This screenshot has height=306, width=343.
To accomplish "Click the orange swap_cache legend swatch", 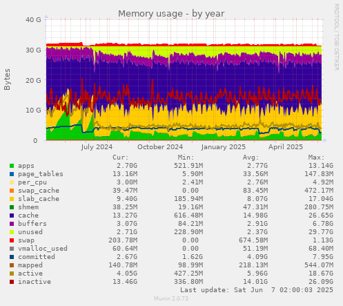I will coord(12,191).
